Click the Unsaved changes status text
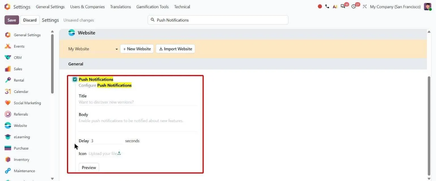Screen dimensions: 436x181 pos(79,20)
